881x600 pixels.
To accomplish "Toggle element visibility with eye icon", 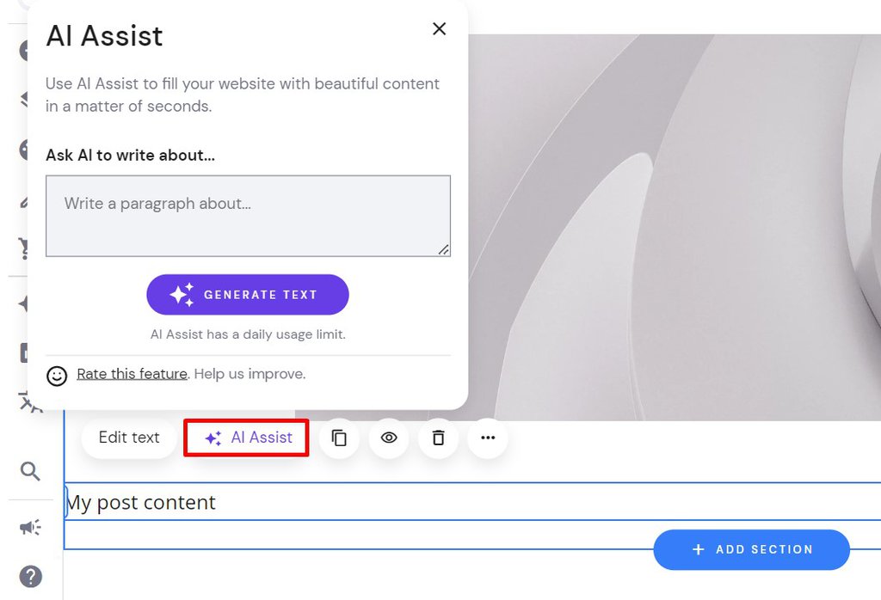I will pyautogui.click(x=389, y=438).
